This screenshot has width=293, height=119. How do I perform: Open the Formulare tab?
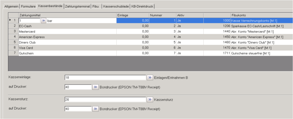tap(28, 6)
